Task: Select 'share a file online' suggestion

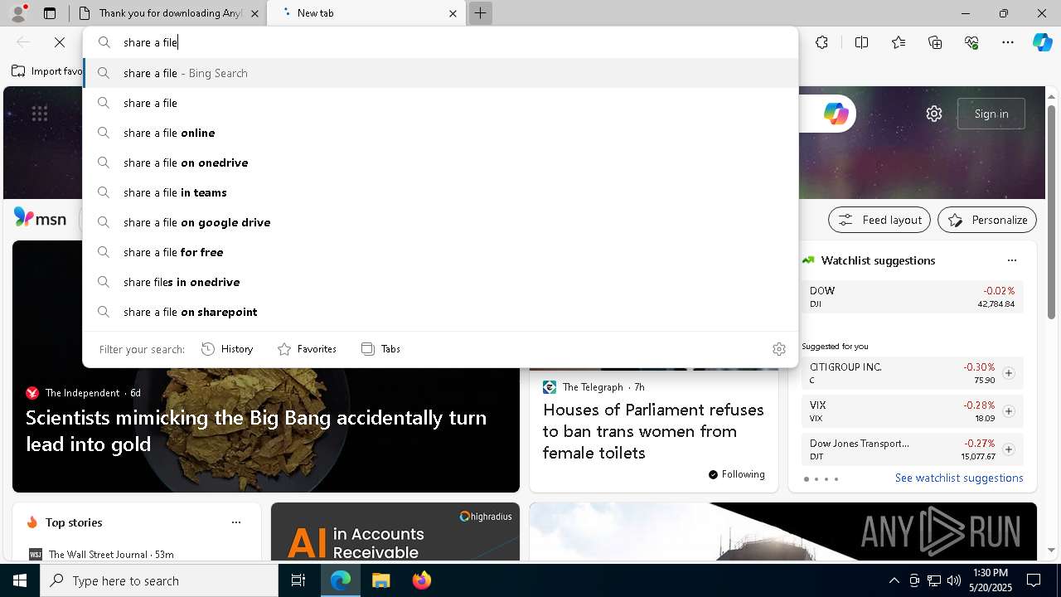Action: click(x=441, y=133)
